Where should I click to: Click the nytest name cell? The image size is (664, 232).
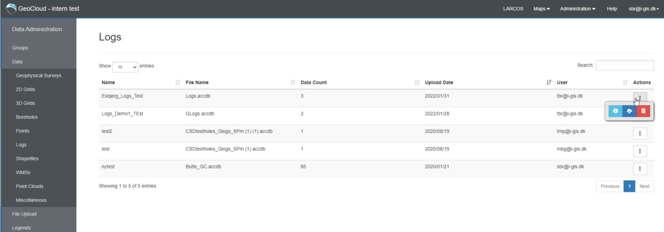pos(109,167)
